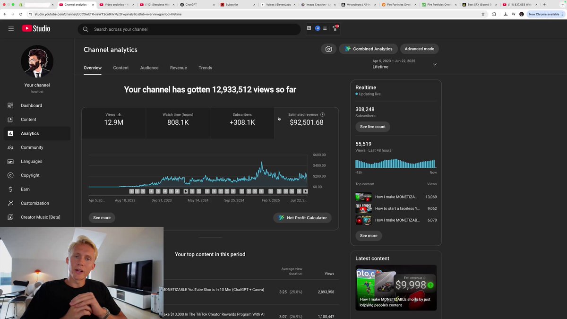Open a new browser tab with plus
567x319 pixels.
pos(544,4)
